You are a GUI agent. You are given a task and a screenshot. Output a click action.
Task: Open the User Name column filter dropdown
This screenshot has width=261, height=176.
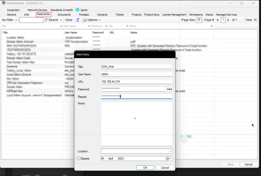pos(89,26)
